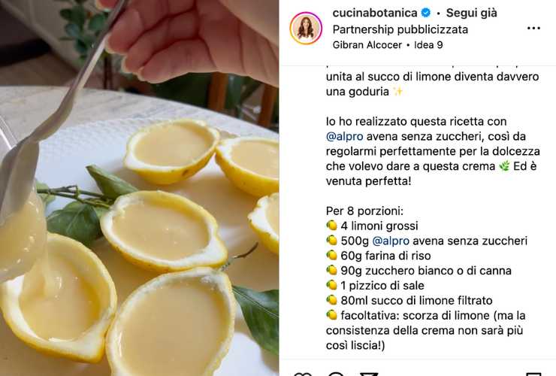This screenshot has height=376, width=556.
Task: Save the post with the bookmark icon
Action: tap(533, 374)
